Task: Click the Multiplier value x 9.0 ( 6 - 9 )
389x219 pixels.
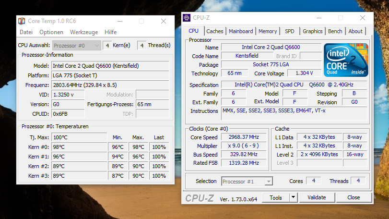Action: click(x=244, y=146)
